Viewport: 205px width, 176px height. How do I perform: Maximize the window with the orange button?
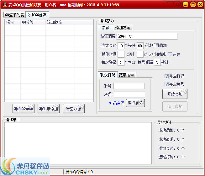point(193,5)
